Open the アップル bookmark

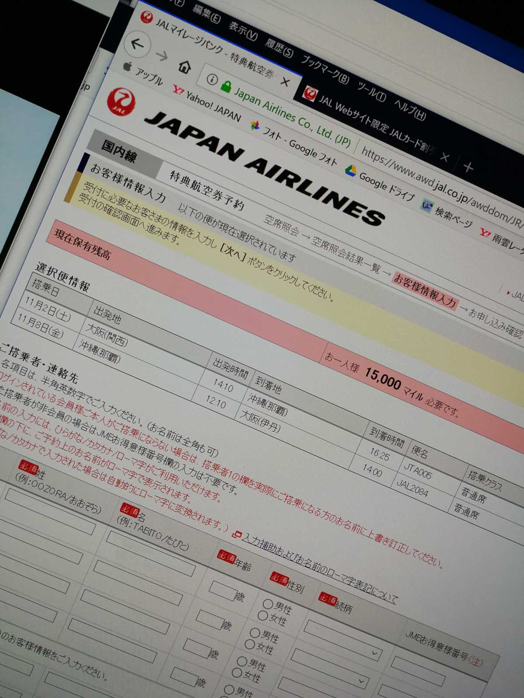143,73
